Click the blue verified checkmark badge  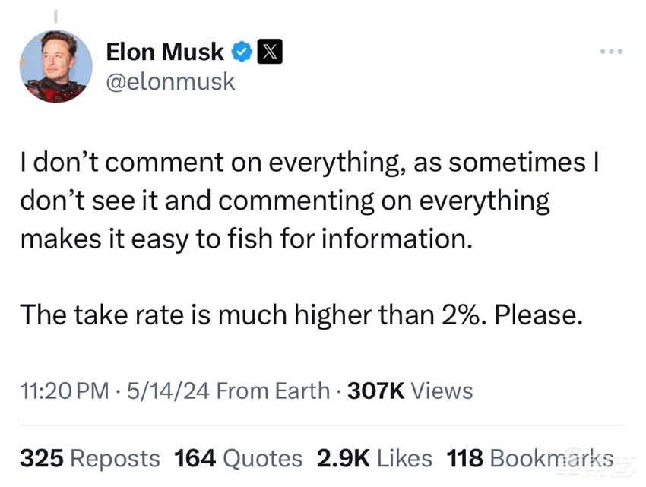pyautogui.click(x=242, y=52)
